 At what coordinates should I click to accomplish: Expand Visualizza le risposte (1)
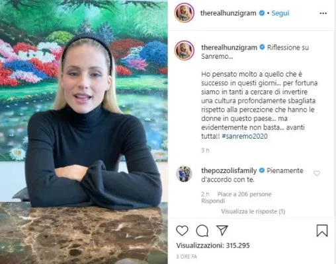point(253,211)
